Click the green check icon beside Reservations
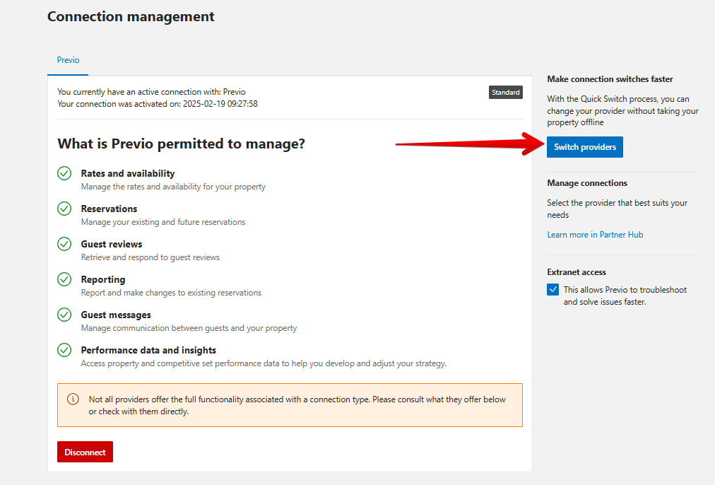715x485 pixels. click(64, 209)
